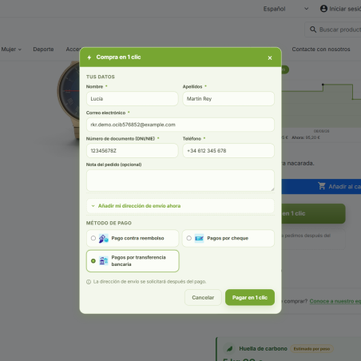Open the Deporte menu item
This screenshot has width=361, height=361.
(43, 50)
